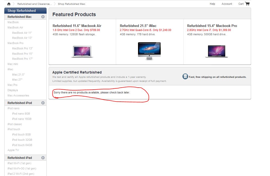
Task: Click the Apple Certified Refurbished heading
Action: [77, 72]
